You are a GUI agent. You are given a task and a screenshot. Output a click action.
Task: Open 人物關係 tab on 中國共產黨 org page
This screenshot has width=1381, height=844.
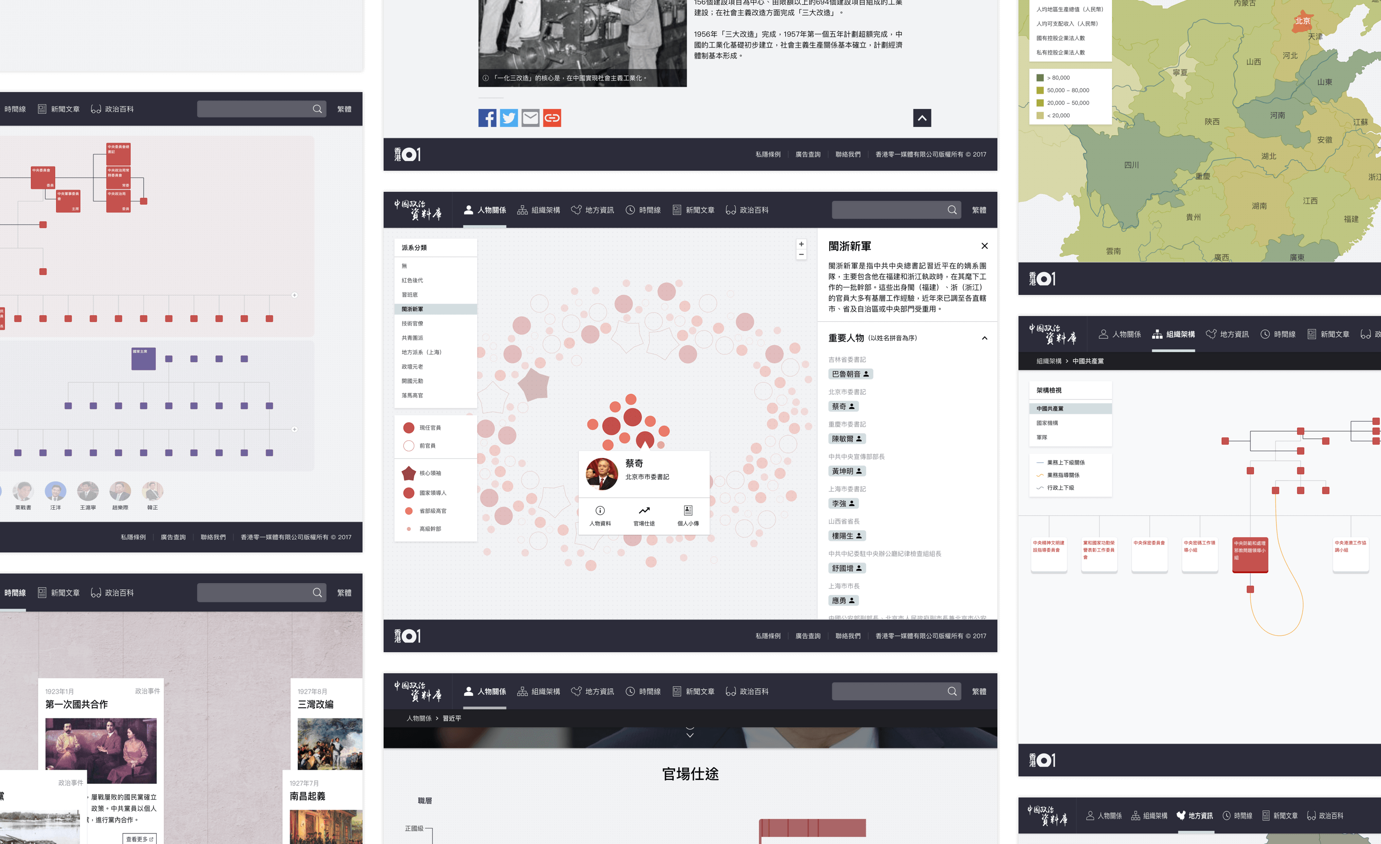point(1120,334)
